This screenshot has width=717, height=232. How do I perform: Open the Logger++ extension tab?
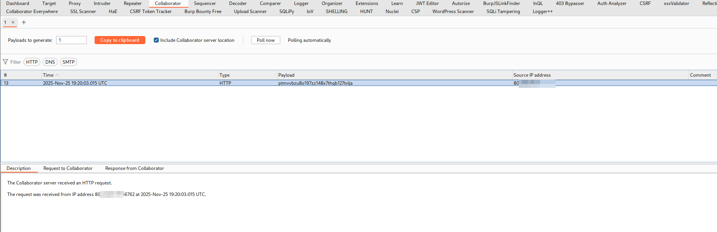[x=542, y=12]
